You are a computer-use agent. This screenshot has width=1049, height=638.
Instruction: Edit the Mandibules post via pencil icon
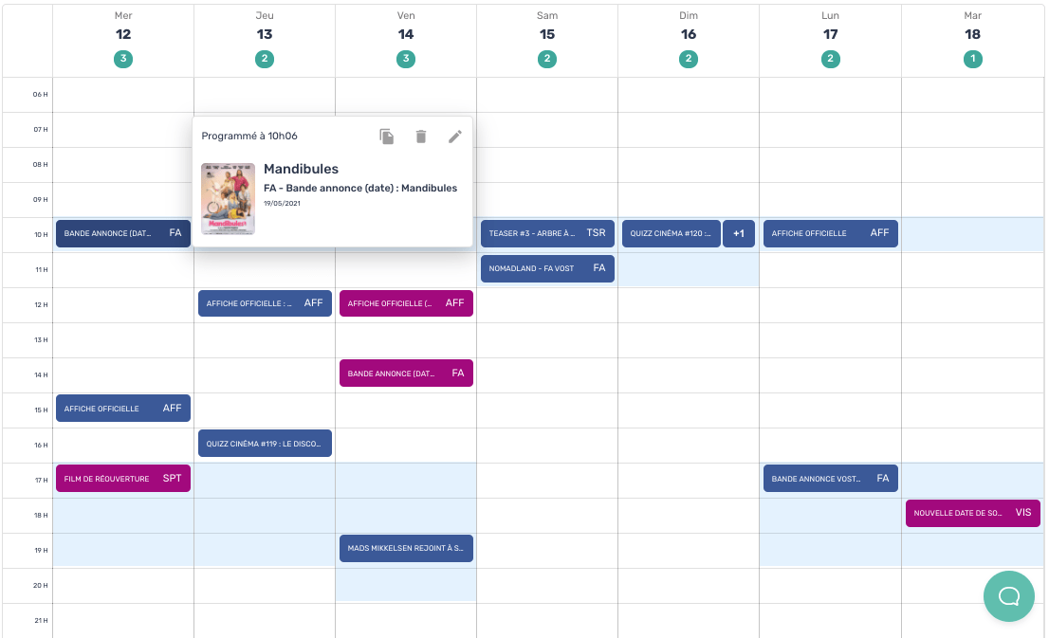click(455, 137)
